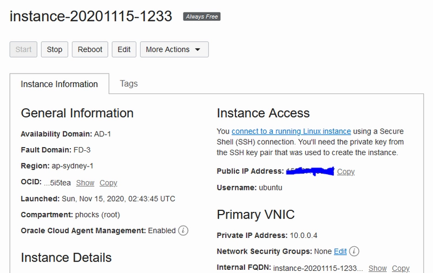Open the More Actions dropdown
Image resolution: width=433 pixels, height=273 pixels.
pos(174,49)
